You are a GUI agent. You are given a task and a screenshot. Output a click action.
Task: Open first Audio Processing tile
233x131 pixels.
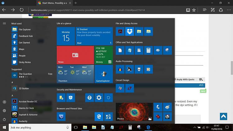[x=120, y=69]
